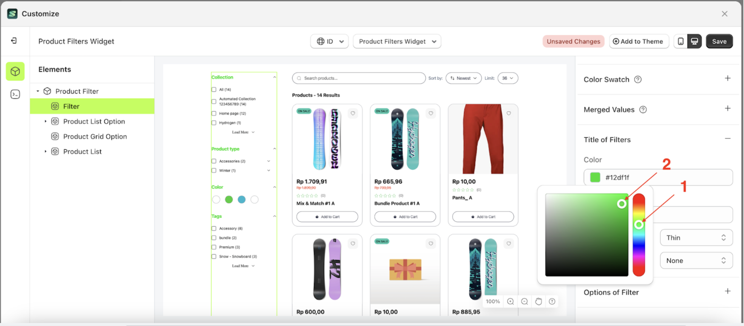
Task: Click the green #12df1f color swatch
Action: [x=595, y=177]
